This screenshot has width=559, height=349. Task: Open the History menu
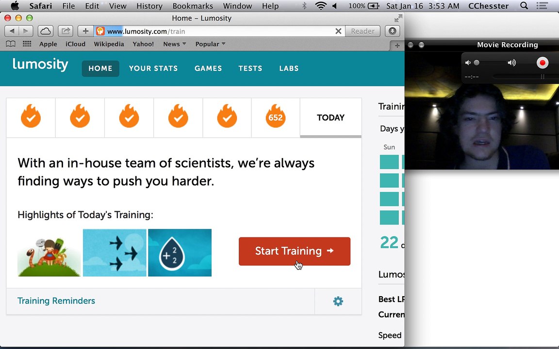(149, 6)
